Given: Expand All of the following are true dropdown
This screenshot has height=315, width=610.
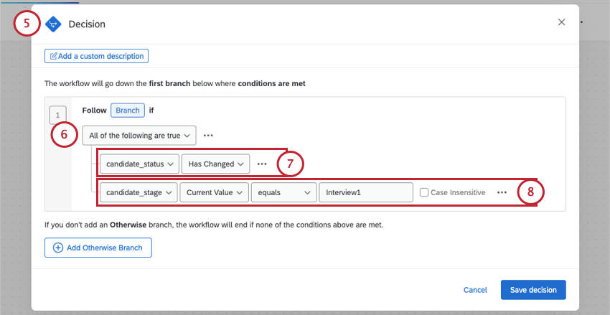Looking at the screenshot, I should click(x=139, y=134).
